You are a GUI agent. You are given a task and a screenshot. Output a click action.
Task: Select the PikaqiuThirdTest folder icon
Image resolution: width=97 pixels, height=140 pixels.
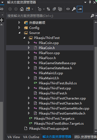pos(31,38)
